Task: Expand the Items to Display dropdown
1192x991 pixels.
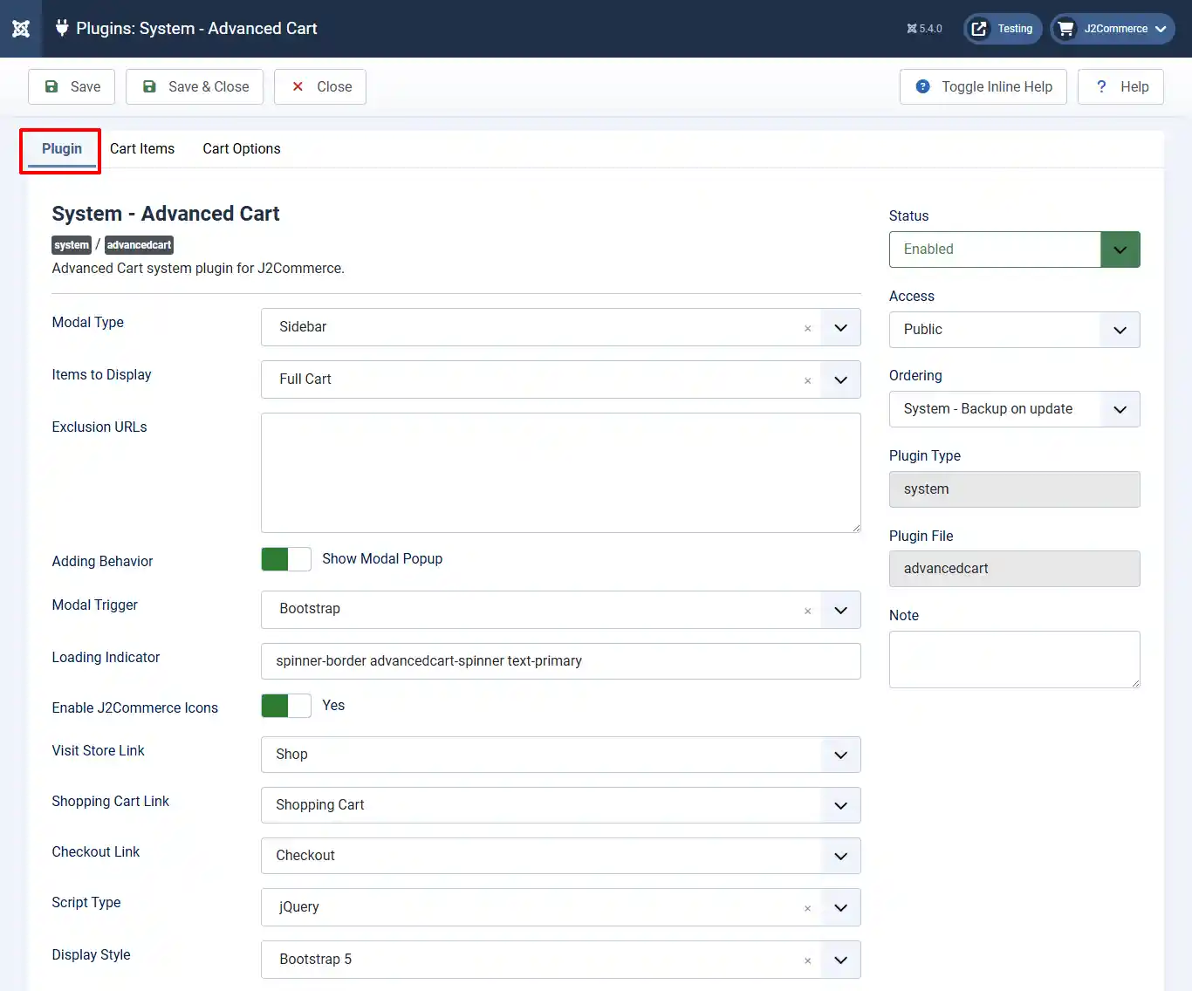Action: click(840, 380)
